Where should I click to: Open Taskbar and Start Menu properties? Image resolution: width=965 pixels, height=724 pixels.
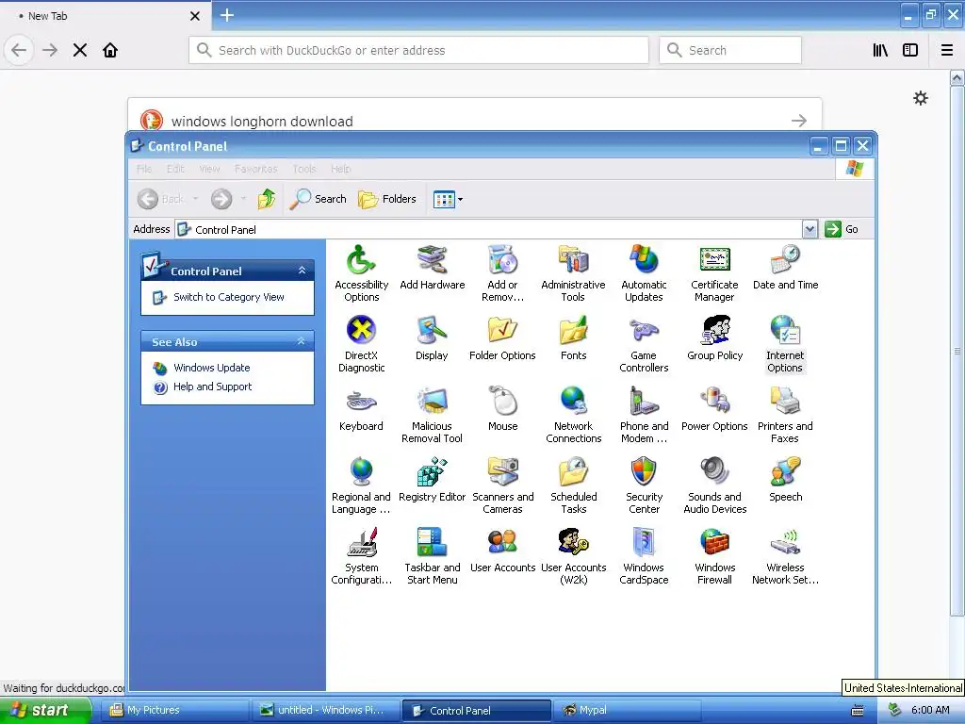(x=432, y=556)
